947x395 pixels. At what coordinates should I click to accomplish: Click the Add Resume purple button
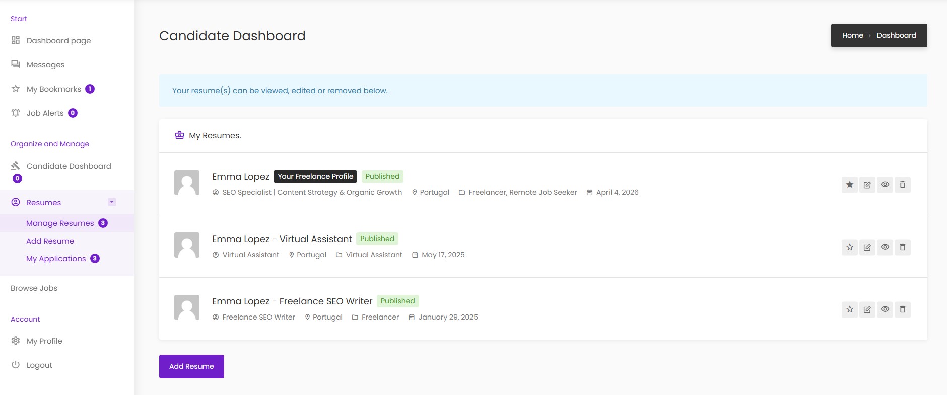(x=191, y=366)
